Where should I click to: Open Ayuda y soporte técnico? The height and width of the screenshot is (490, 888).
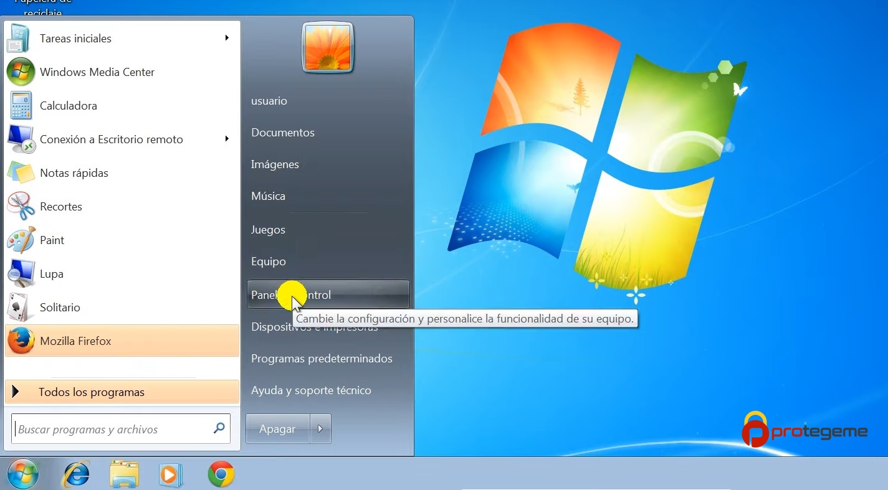311,390
